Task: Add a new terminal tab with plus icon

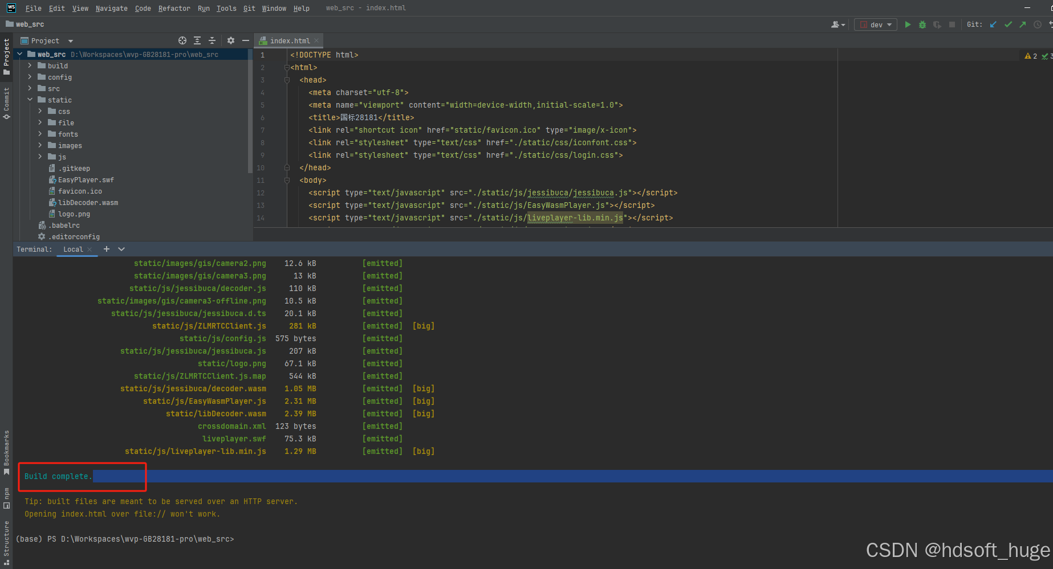Action: point(107,249)
